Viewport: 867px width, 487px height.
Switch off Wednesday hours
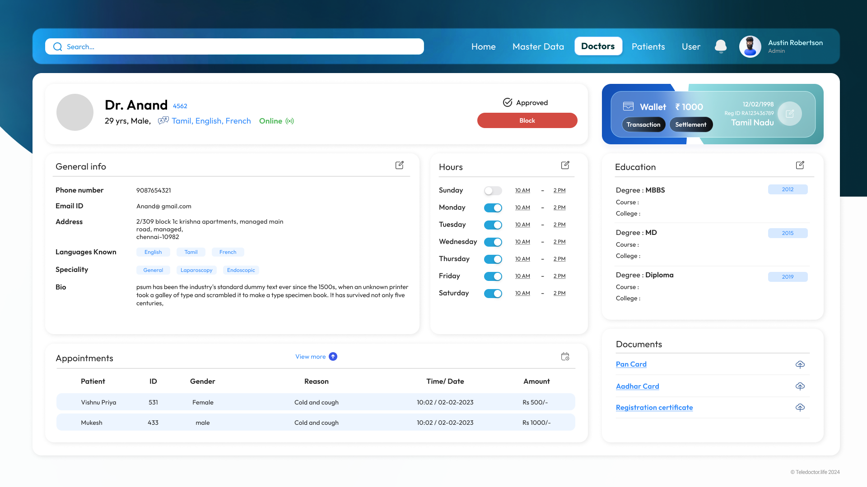click(x=493, y=242)
